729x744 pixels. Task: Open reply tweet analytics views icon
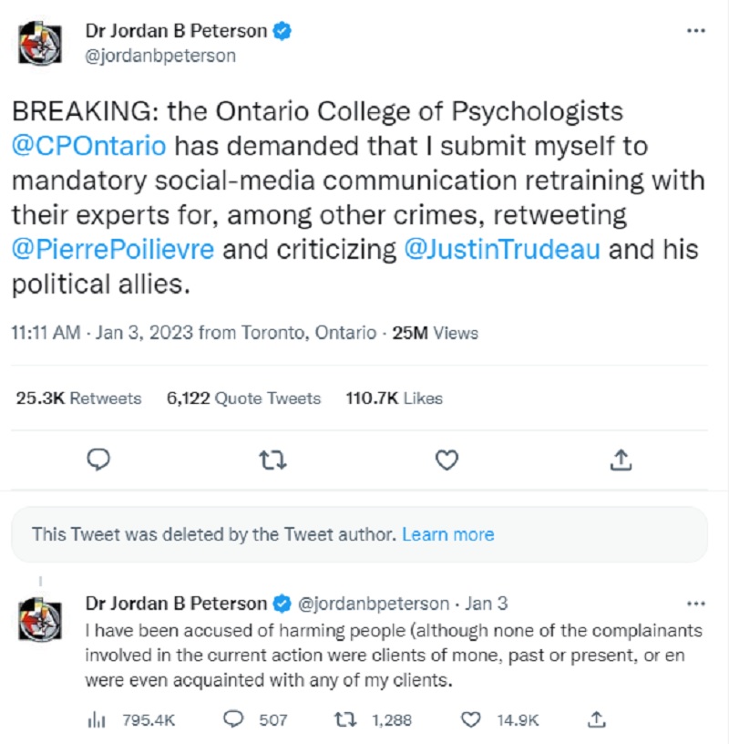97,719
